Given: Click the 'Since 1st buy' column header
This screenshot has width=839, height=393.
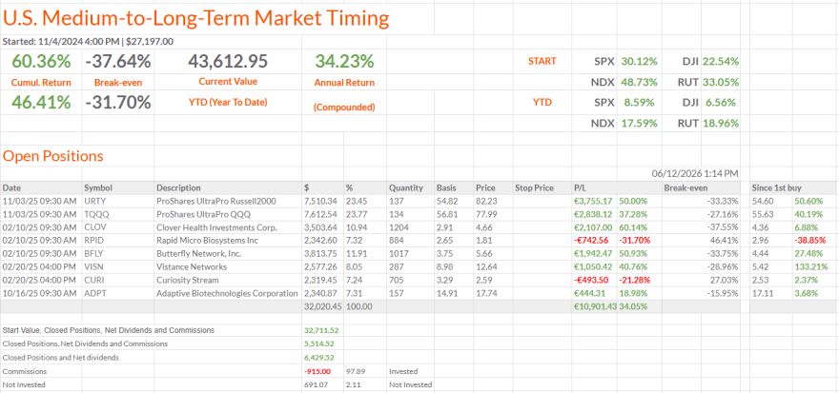Looking at the screenshot, I should point(775,188).
